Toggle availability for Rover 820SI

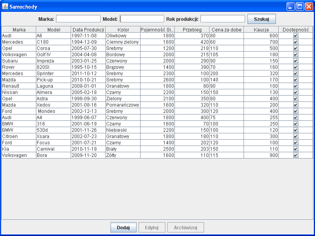[296, 67]
